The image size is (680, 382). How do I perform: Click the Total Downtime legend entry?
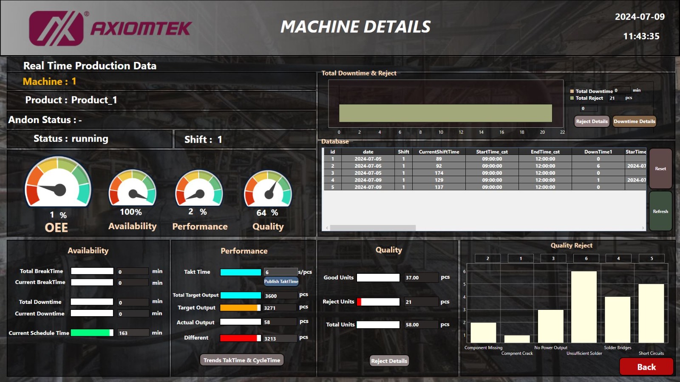tap(592, 91)
